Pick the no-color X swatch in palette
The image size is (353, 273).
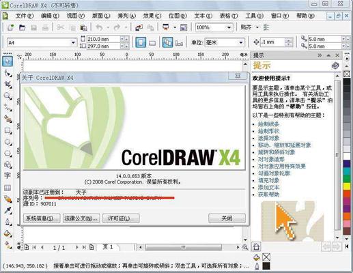(347, 74)
